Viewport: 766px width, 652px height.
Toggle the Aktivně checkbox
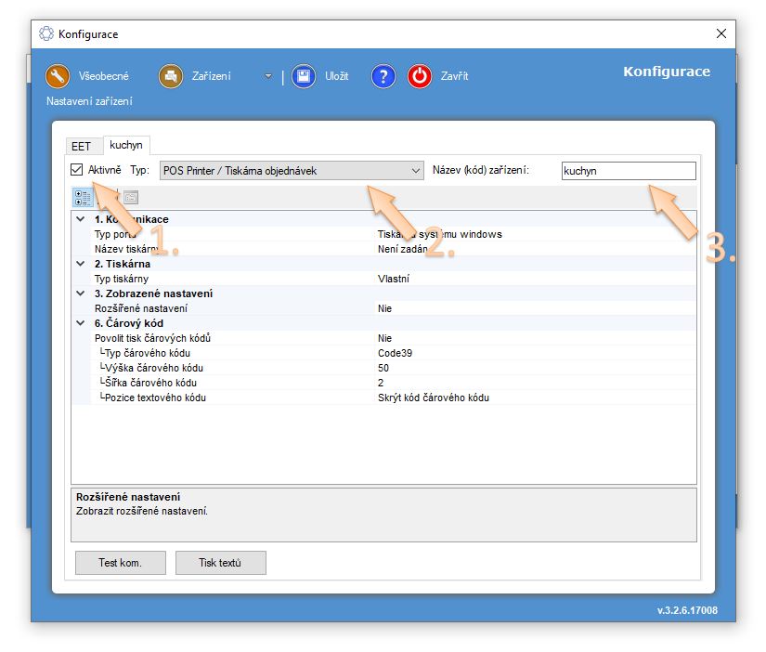click(x=77, y=170)
